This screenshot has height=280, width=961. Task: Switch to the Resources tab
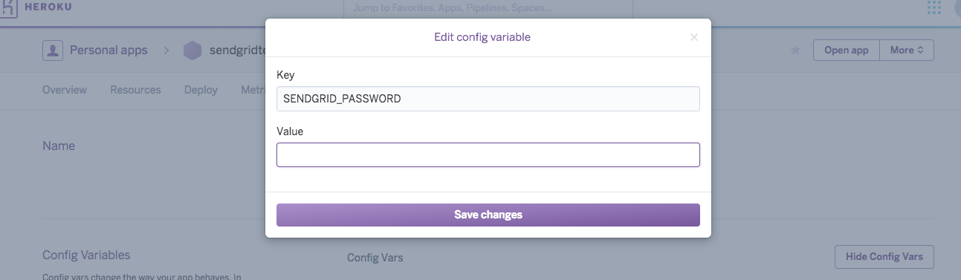135,90
